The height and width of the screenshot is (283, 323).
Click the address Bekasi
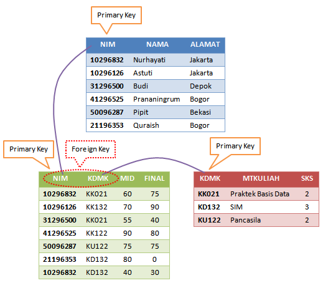coord(200,112)
